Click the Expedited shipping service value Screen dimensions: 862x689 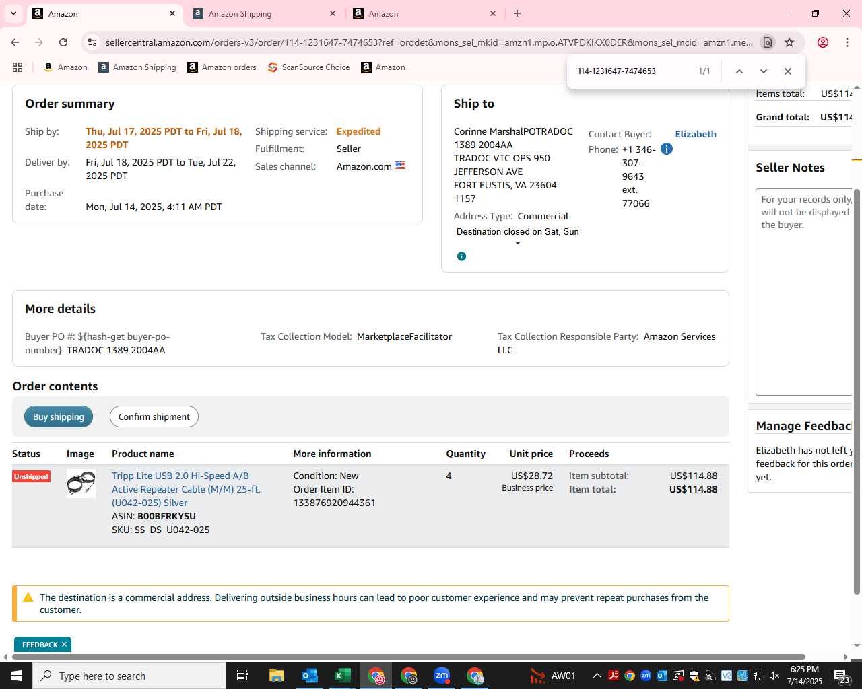click(x=358, y=131)
